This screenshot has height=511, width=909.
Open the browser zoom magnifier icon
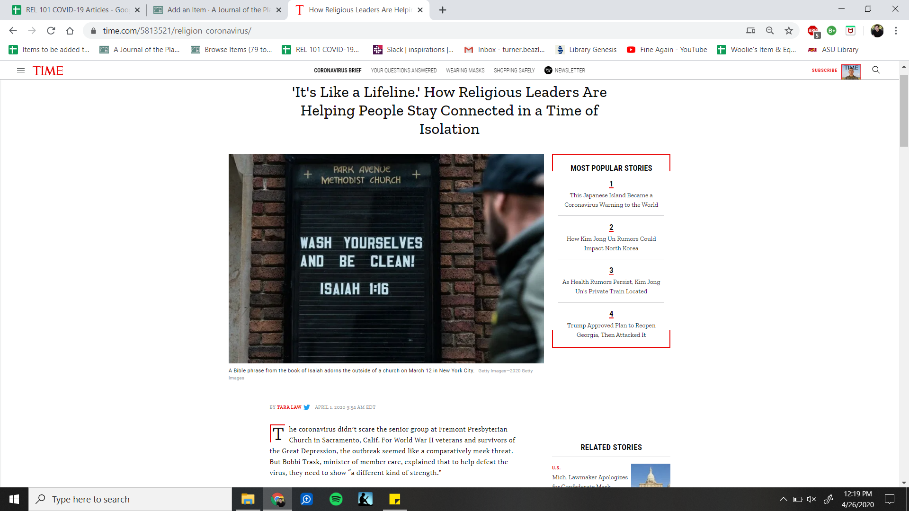(770, 31)
